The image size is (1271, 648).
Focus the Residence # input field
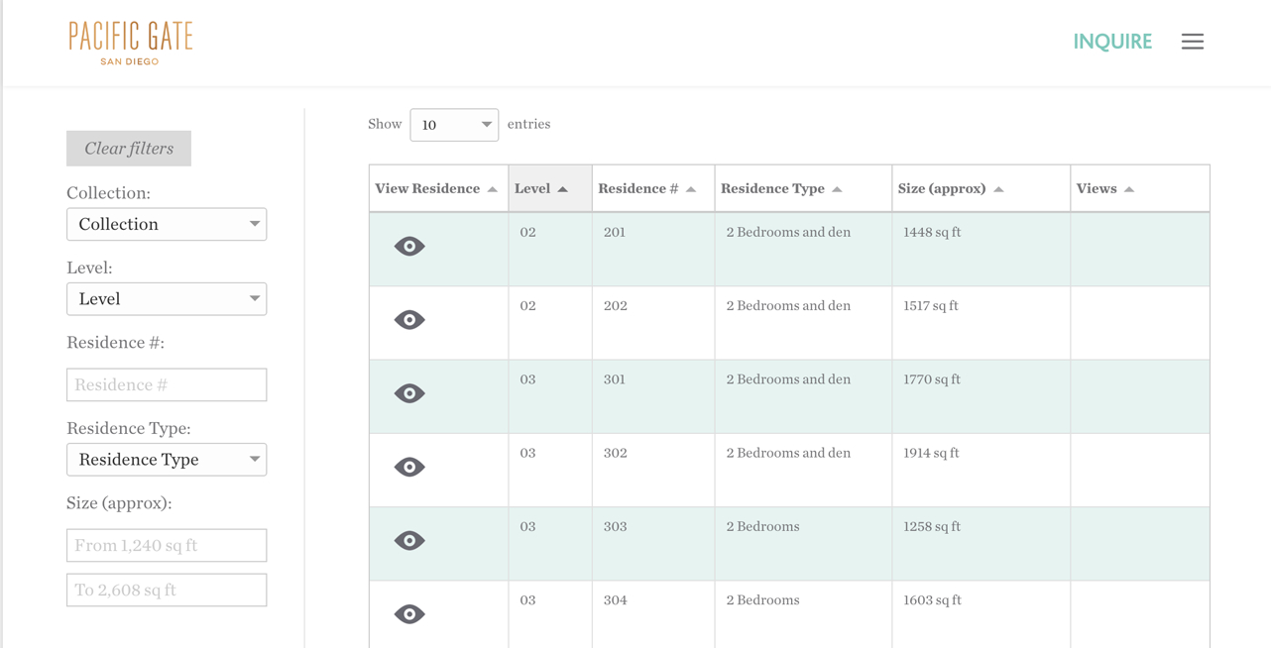(167, 384)
